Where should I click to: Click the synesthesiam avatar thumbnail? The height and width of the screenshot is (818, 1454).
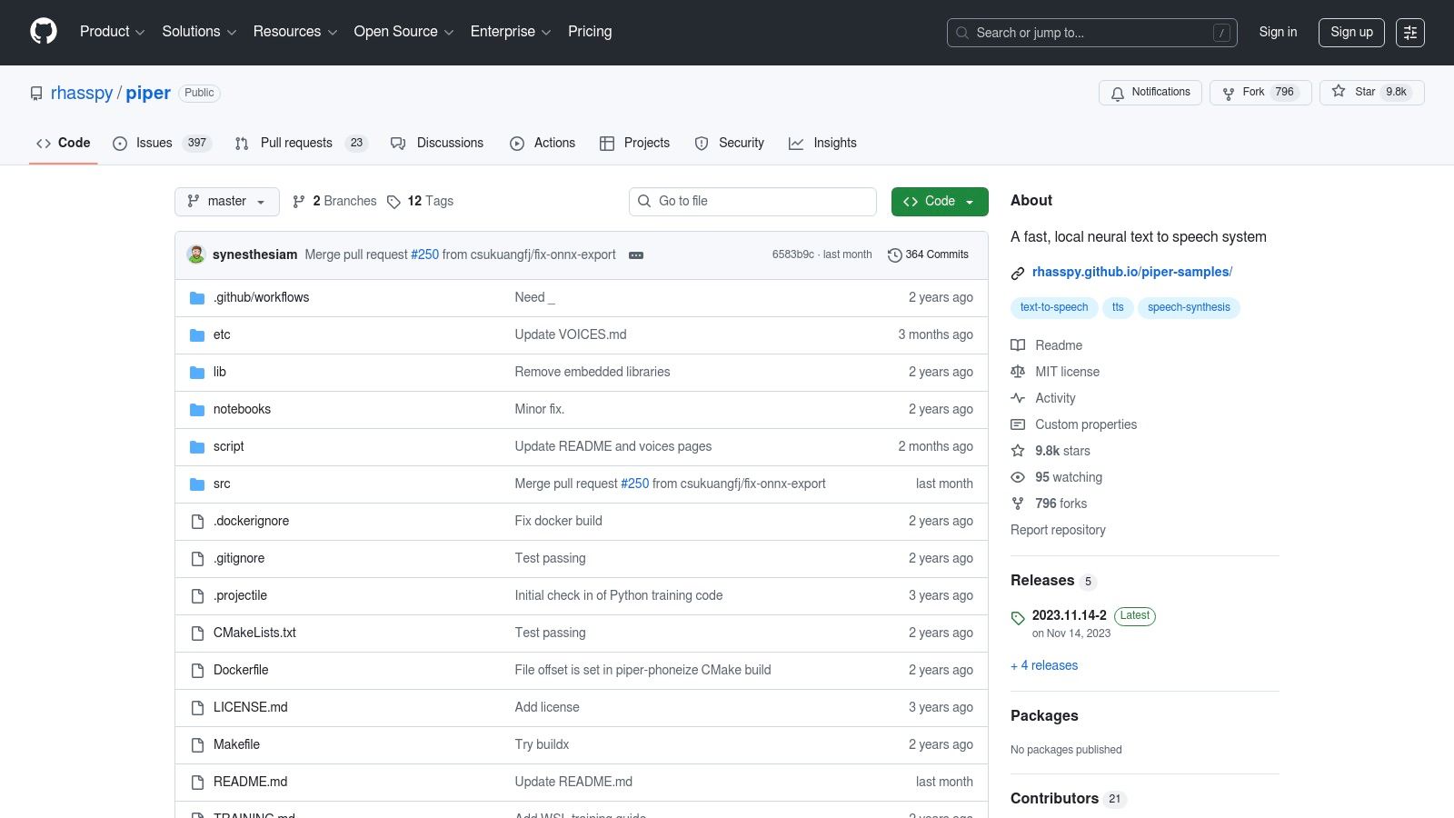click(x=196, y=254)
